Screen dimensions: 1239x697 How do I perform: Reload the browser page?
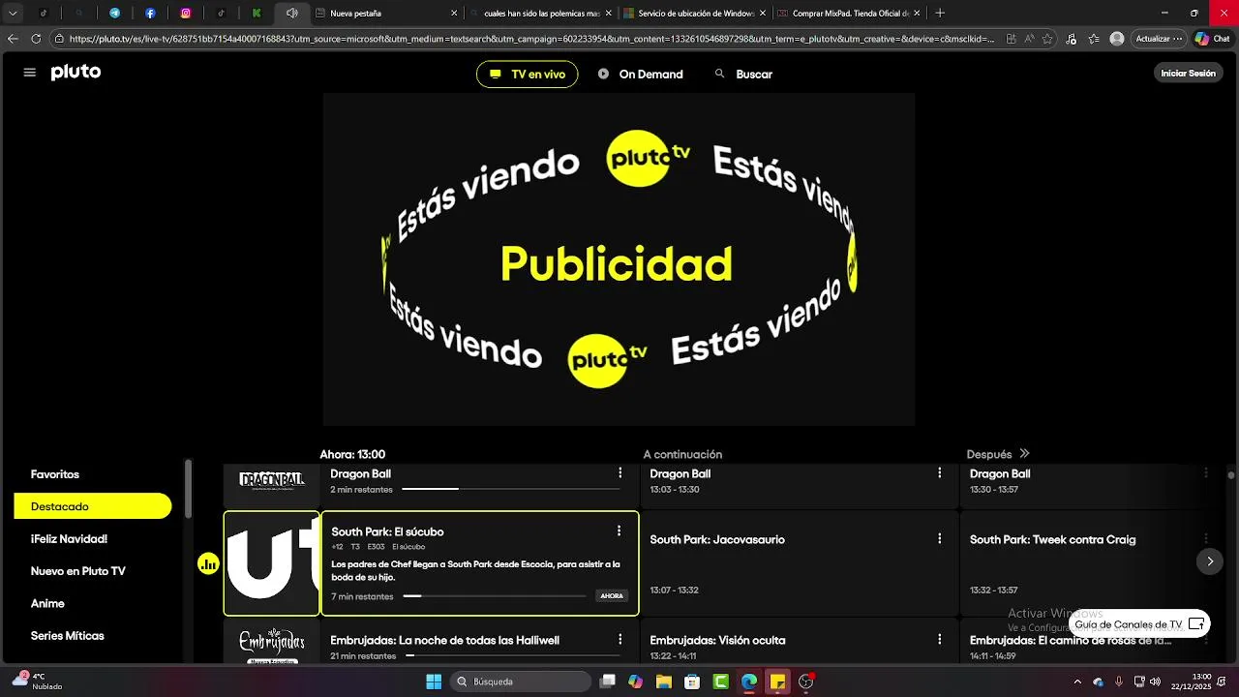(x=37, y=39)
